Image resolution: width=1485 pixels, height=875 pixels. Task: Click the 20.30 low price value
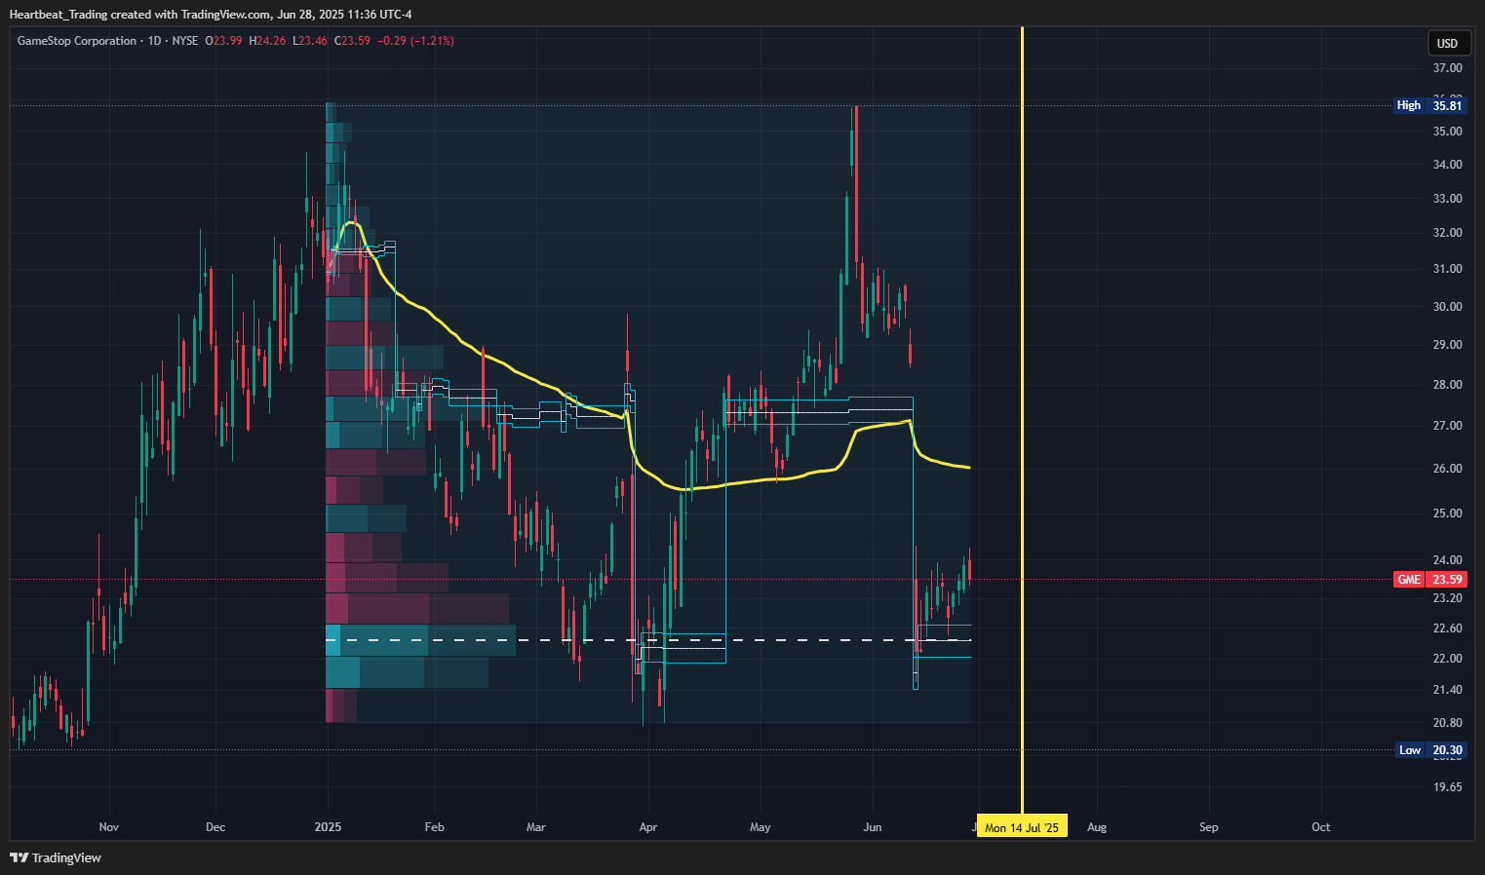1447,750
